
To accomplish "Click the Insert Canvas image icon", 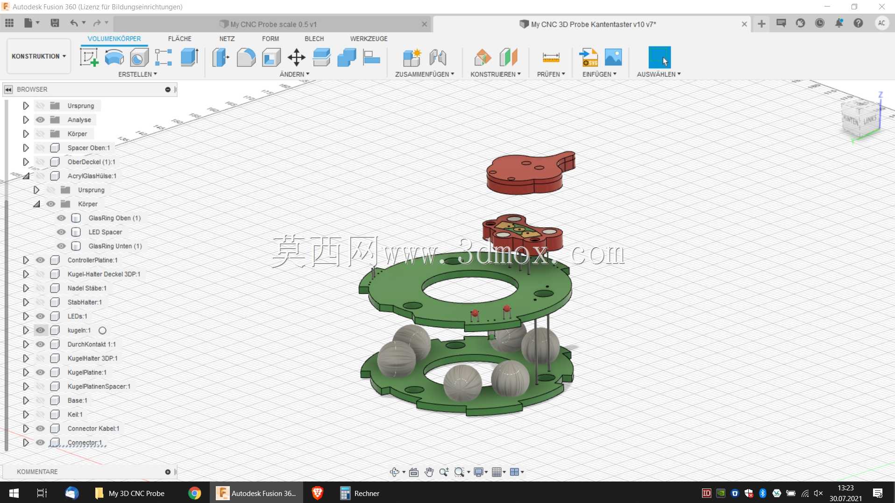I will pos(613,57).
